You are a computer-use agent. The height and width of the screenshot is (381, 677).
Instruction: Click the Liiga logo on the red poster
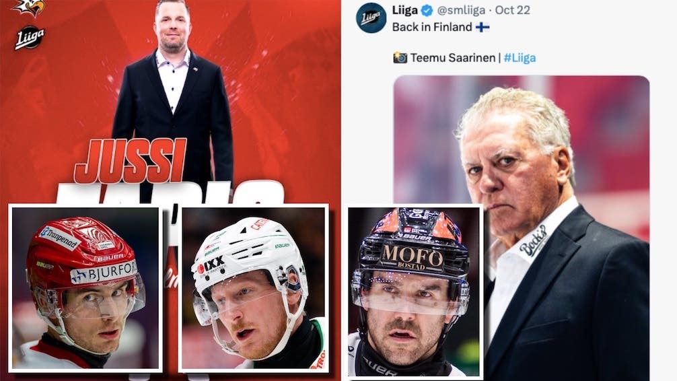click(x=30, y=38)
